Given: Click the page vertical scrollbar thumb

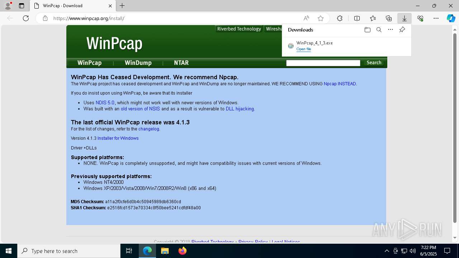Looking at the screenshot, I should point(455,127).
